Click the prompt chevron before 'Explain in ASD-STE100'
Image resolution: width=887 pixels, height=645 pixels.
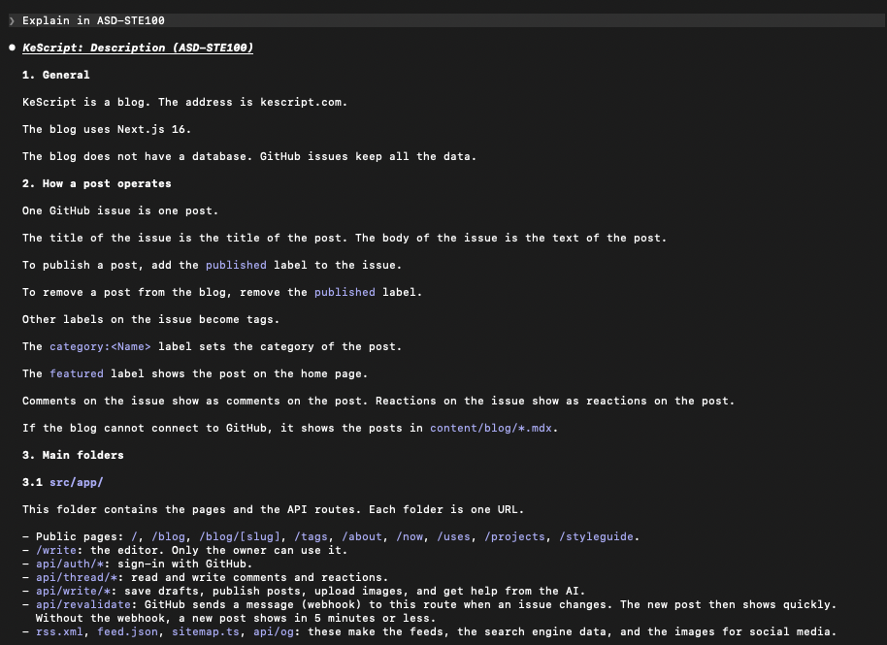pos(12,21)
